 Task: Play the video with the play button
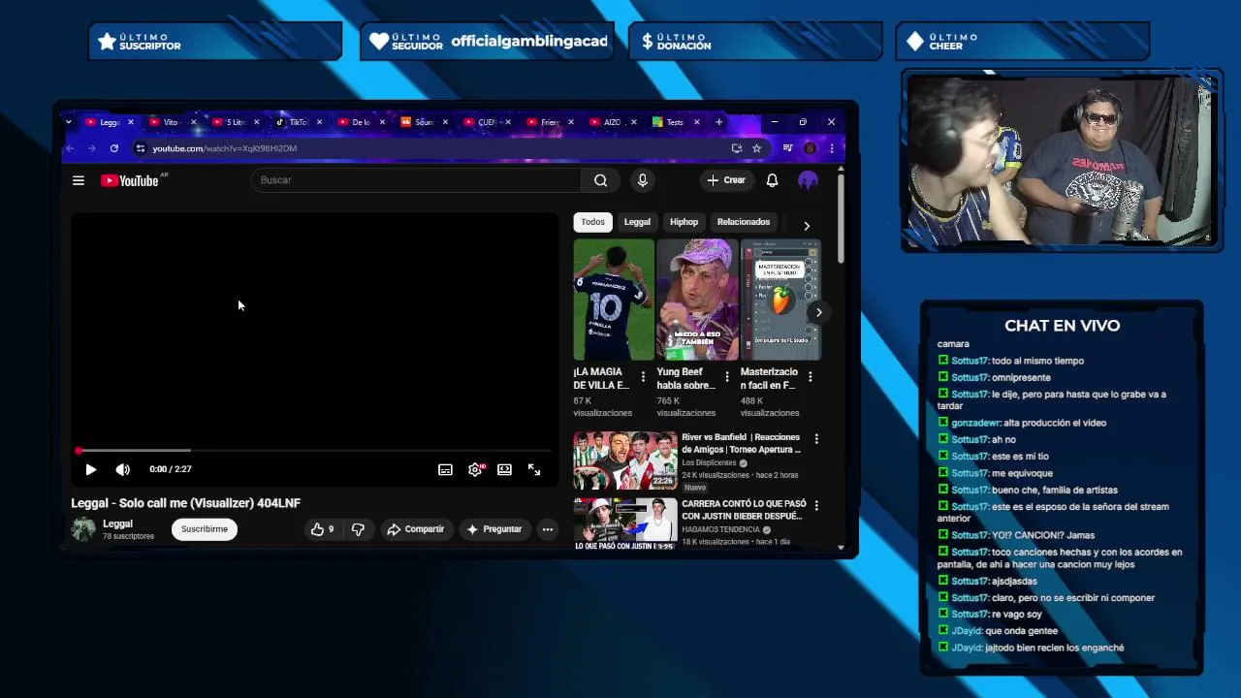(x=90, y=469)
